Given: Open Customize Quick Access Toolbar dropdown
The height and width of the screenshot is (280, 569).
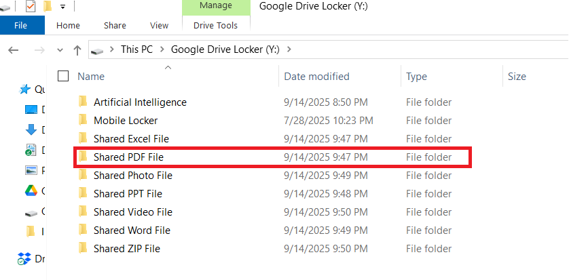Looking at the screenshot, I should [62, 7].
